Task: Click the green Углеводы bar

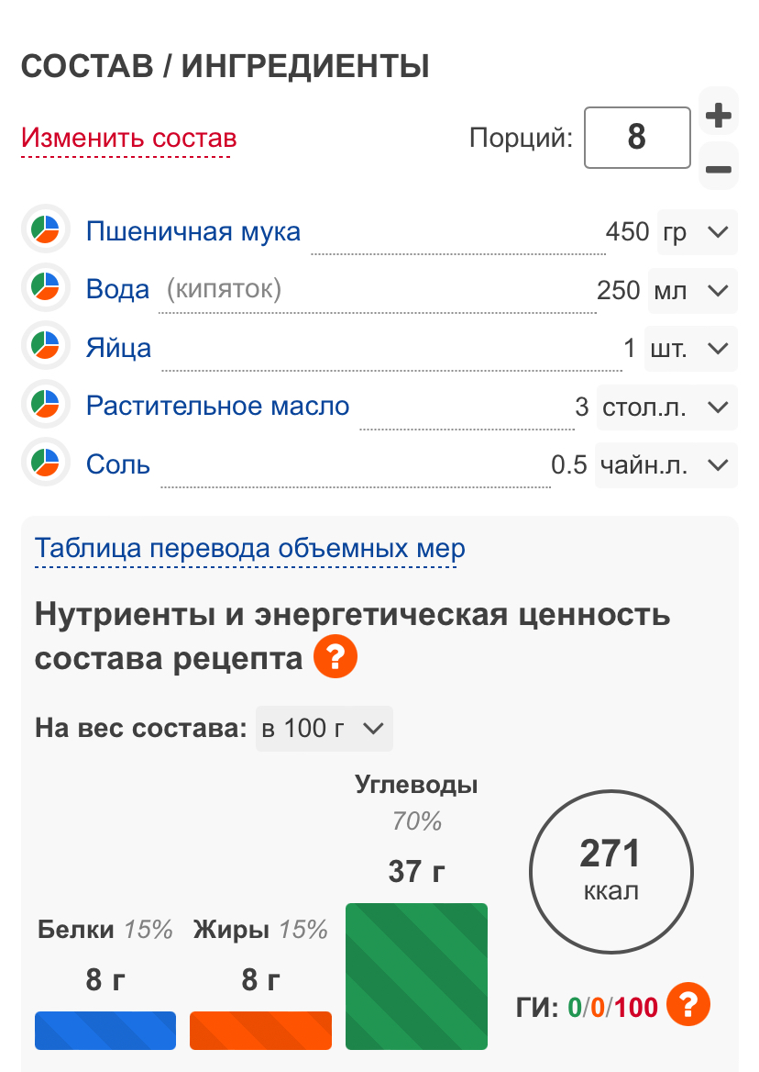Action: pos(416,976)
